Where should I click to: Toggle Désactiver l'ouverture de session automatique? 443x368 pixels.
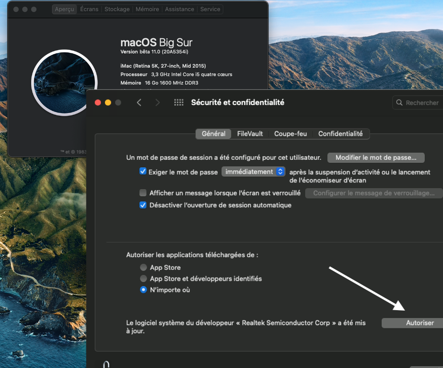click(143, 205)
